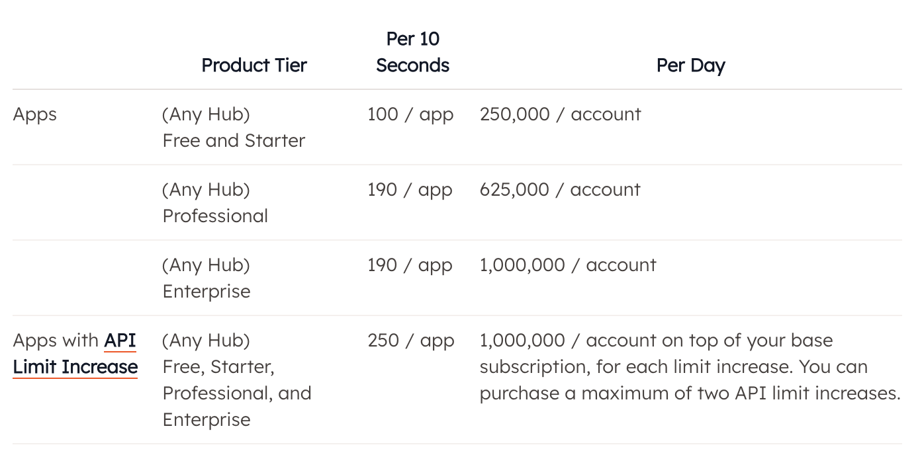Screen dimensions: 920x451
Task: Click 1,000,000 / account in the Enterprise-only row
Action: (568, 265)
